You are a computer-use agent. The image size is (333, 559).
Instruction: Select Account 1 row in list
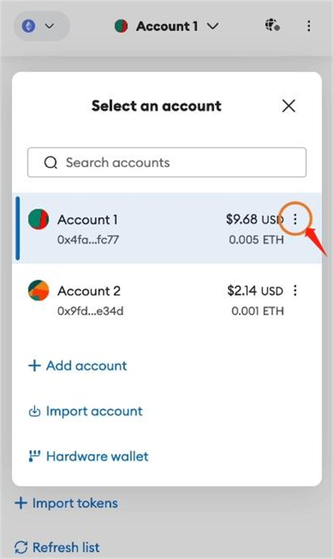coord(167,229)
